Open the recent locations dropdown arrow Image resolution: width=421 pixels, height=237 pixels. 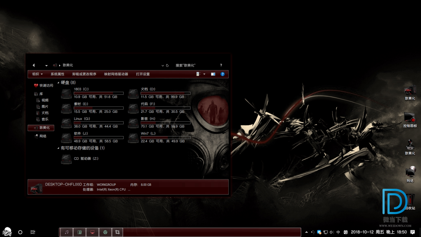coord(46,65)
